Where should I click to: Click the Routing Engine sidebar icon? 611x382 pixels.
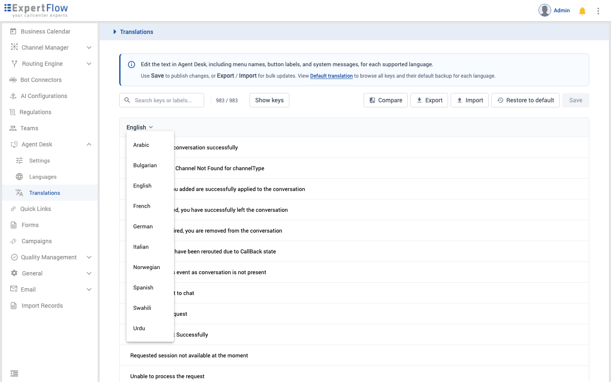click(x=14, y=64)
